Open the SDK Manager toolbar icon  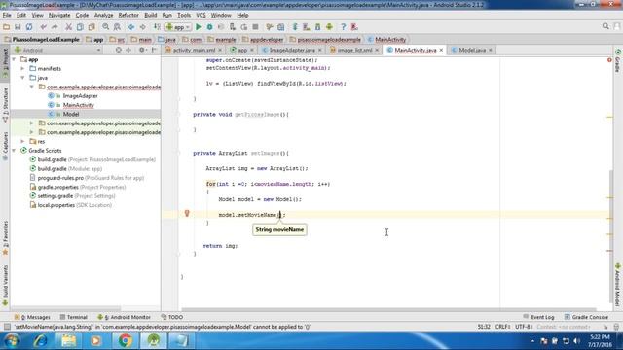[318, 27]
